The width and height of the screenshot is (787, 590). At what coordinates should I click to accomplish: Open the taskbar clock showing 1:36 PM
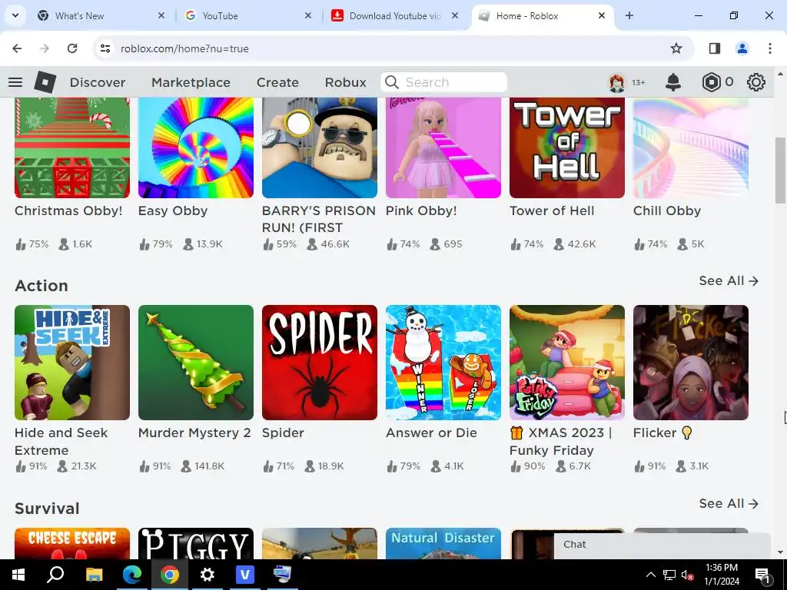(x=722, y=575)
